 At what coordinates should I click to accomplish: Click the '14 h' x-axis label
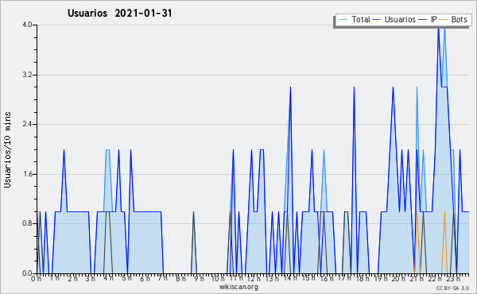pos(290,278)
